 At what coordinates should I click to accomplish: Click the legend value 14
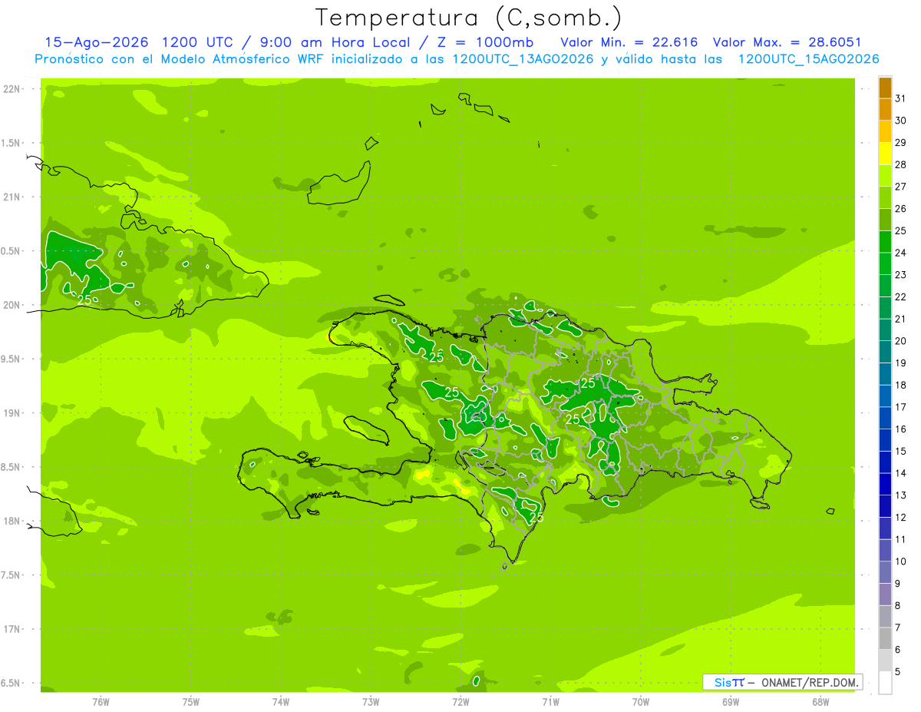point(901,473)
